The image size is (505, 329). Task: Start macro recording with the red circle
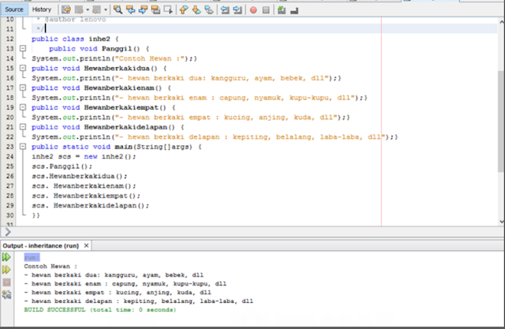click(x=253, y=10)
